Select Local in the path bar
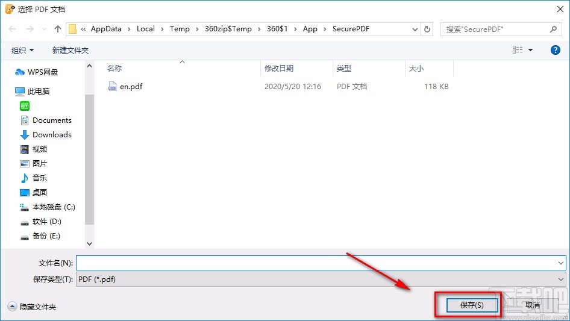 (145, 29)
